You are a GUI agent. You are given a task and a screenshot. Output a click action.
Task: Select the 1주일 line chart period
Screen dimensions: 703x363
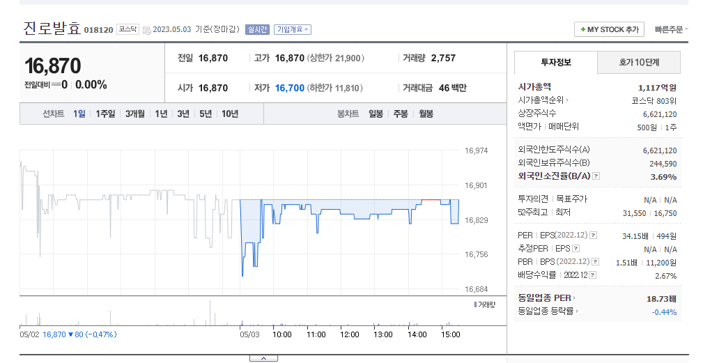pyautogui.click(x=105, y=114)
